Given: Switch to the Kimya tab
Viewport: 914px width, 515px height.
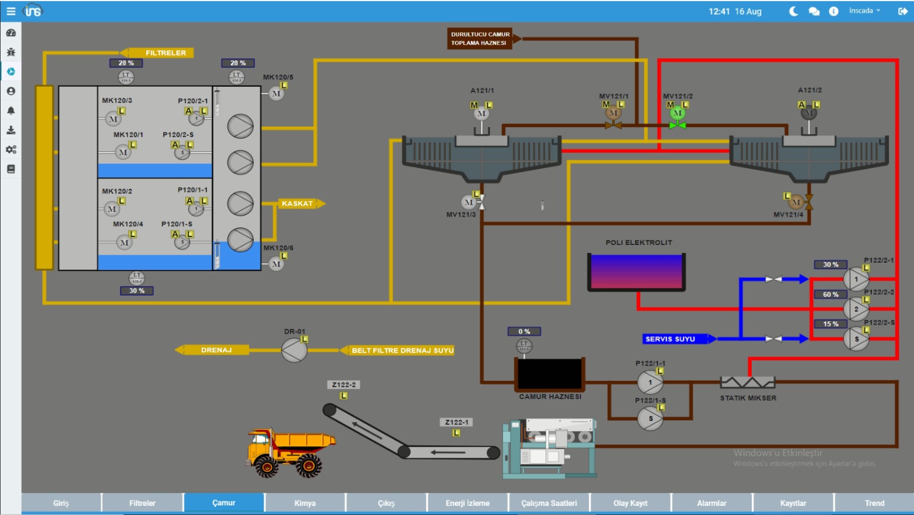Looking at the screenshot, I should [x=305, y=503].
